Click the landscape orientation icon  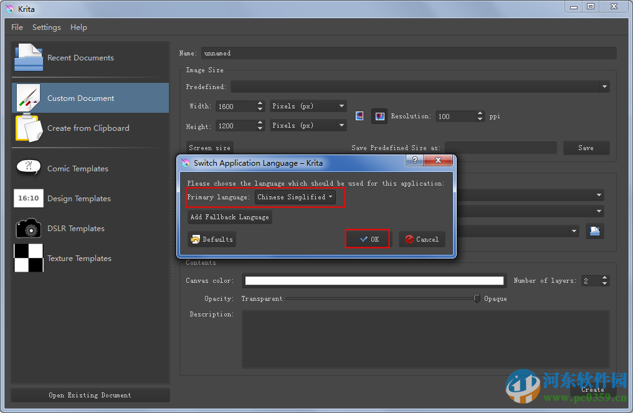(x=379, y=116)
